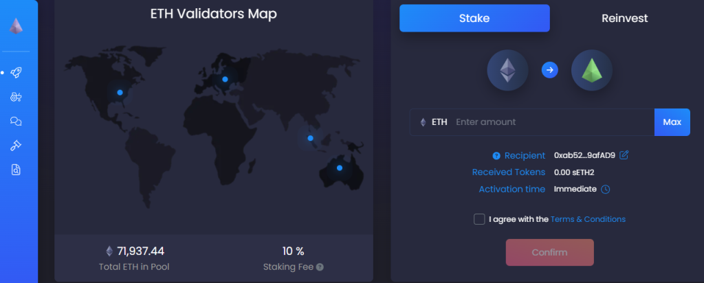Open the gavel governance sidebar icon
704x283 pixels.
(16, 146)
